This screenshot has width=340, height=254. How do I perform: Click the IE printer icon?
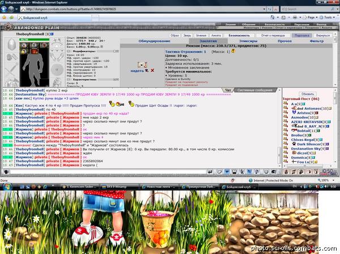(295, 18)
